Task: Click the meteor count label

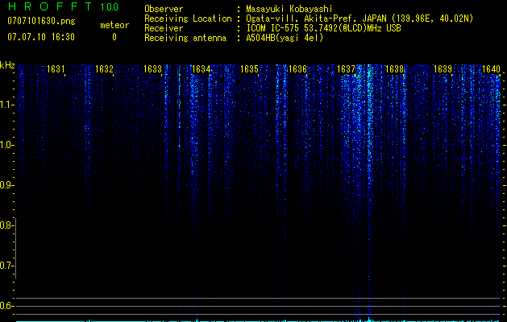Action: pos(114,25)
